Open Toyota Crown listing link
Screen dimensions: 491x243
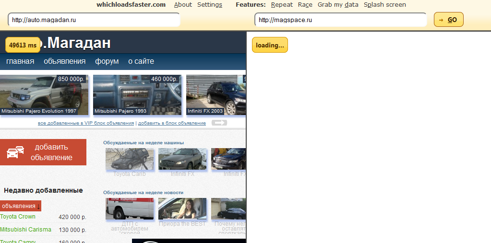click(x=18, y=217)
